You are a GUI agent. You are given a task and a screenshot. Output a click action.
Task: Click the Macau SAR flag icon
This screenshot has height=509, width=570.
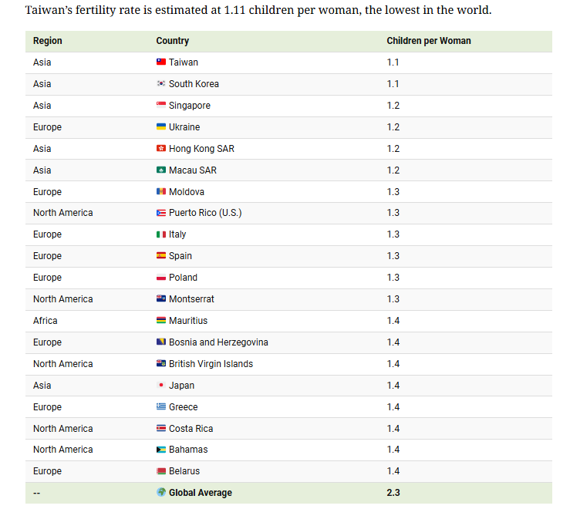161,170
